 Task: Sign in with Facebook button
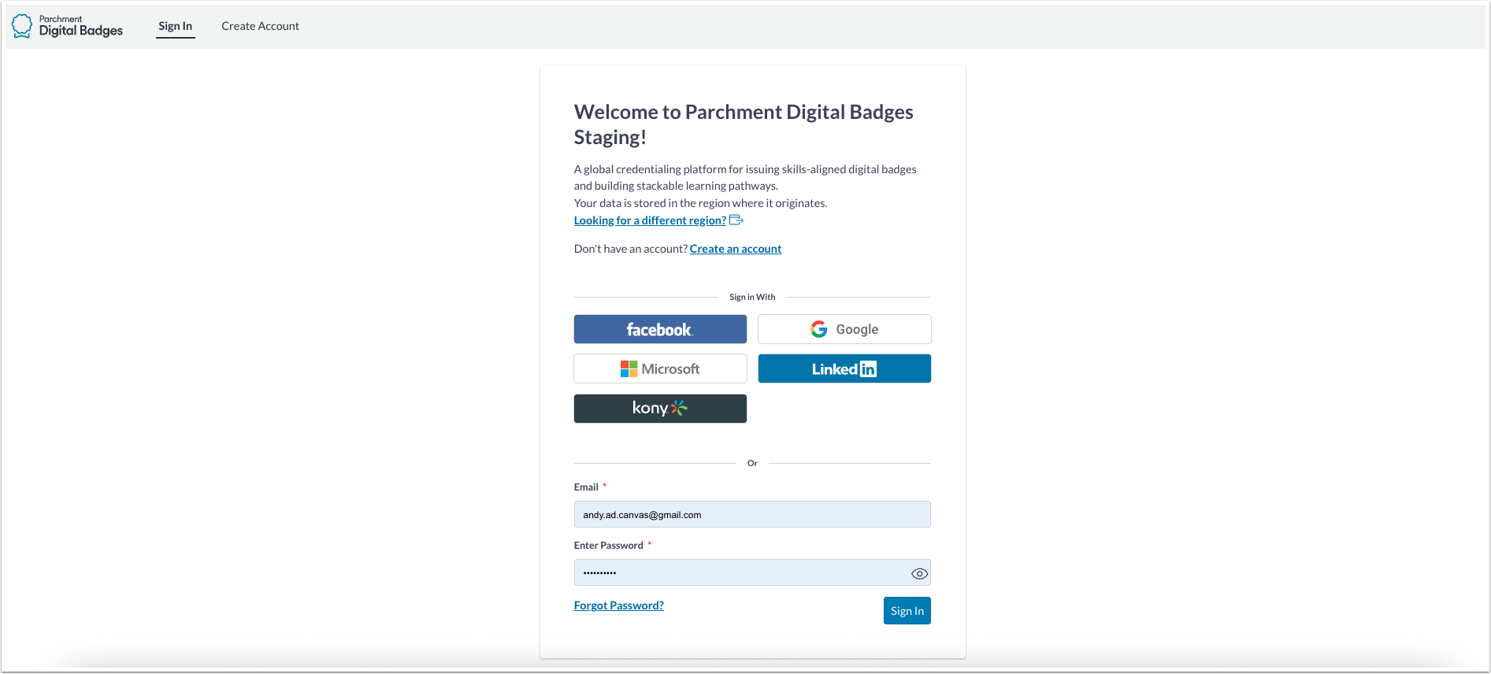pos(660,329)
